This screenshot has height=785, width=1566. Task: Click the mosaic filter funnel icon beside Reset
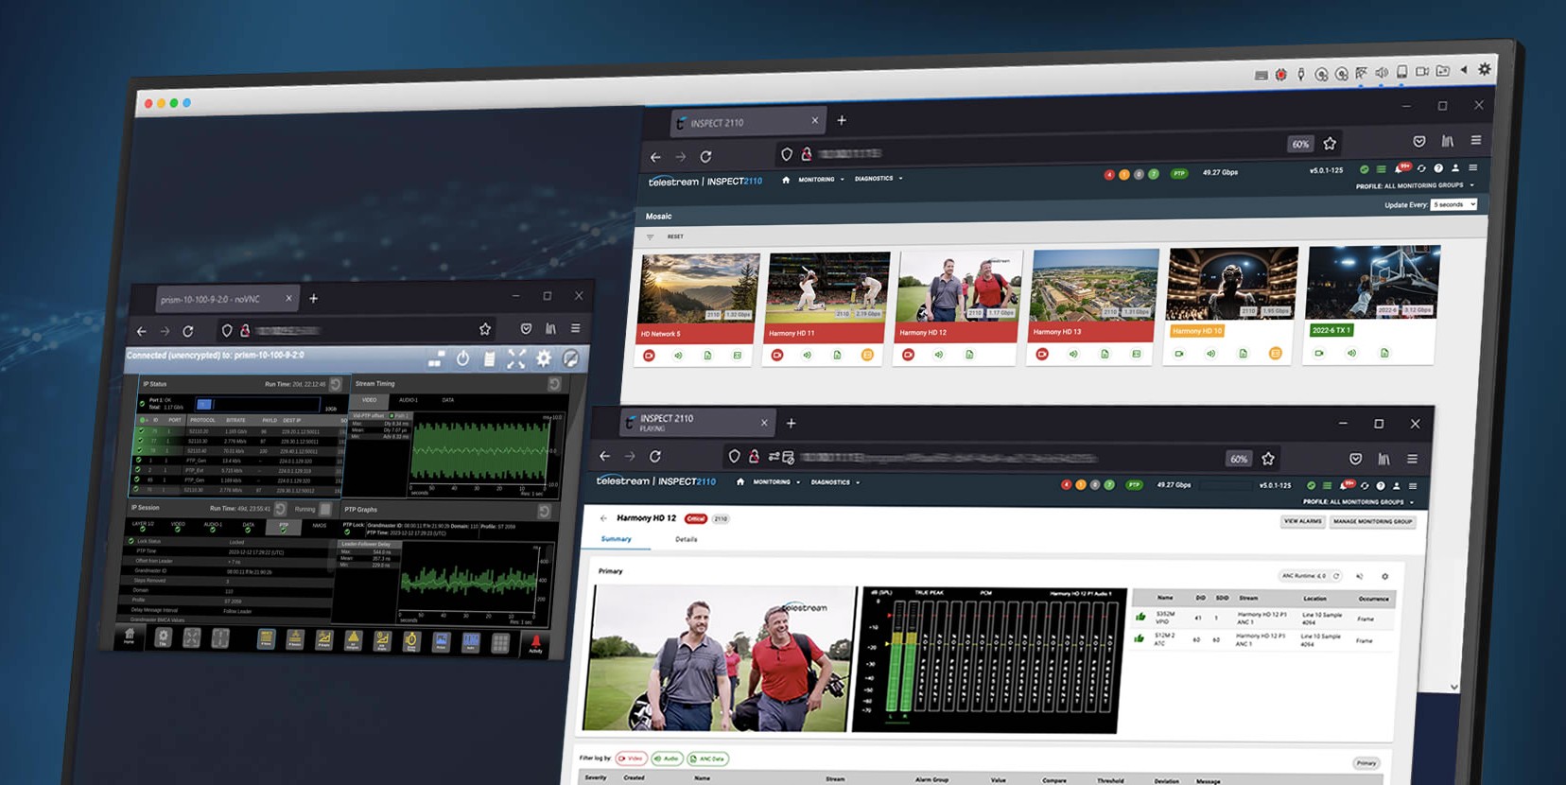(x=650, y=237)
